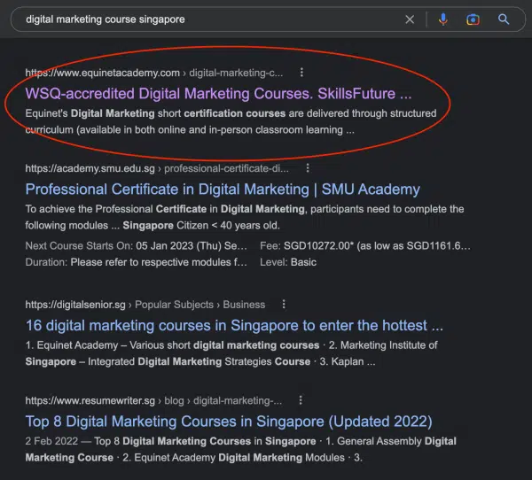Click the academy.smu.edu.sg URL breadcrumb
Image resolution: width=532 pixels, height=480 pixels.
click(157, 168)
